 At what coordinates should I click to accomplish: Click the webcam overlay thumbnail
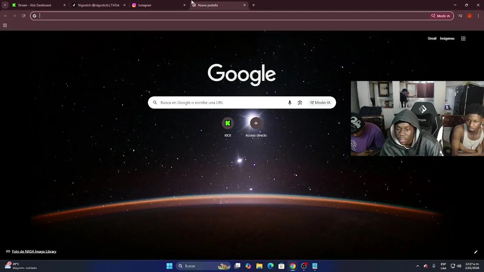click(x=417, y=118)
